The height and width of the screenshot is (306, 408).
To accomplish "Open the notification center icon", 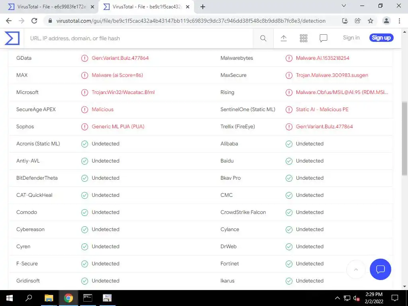I will click(x=395, y=298).
